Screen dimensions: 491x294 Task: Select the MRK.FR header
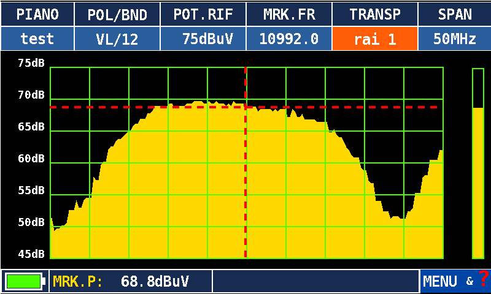tap(289, 14)
